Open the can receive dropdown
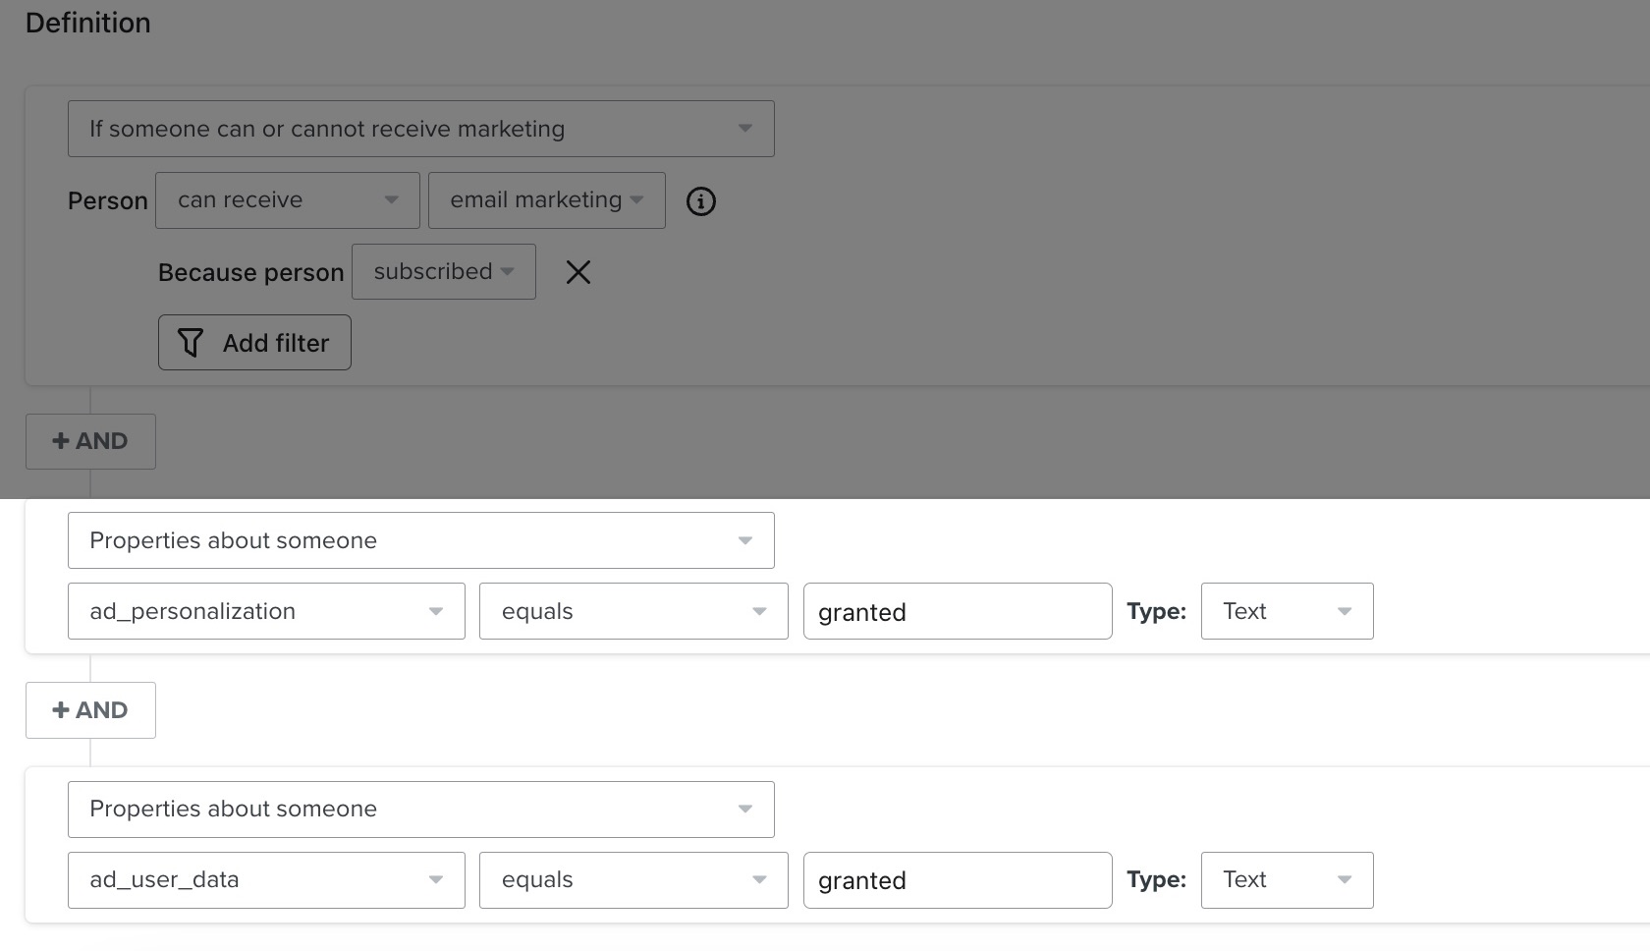Screen dimensions: 1650x951 [x=286, y=199]
